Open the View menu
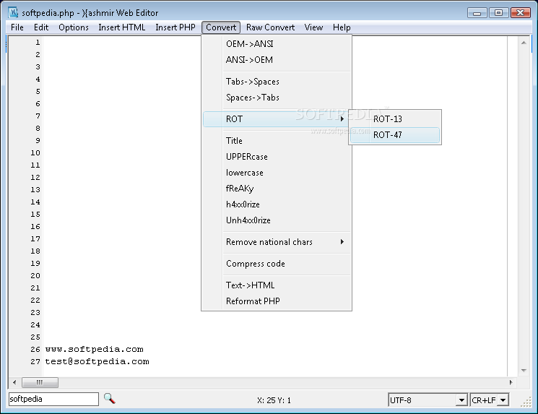Image resolution: width=538 pixels, height=414 pixels. pyautogui.click(x=313, y=27)
